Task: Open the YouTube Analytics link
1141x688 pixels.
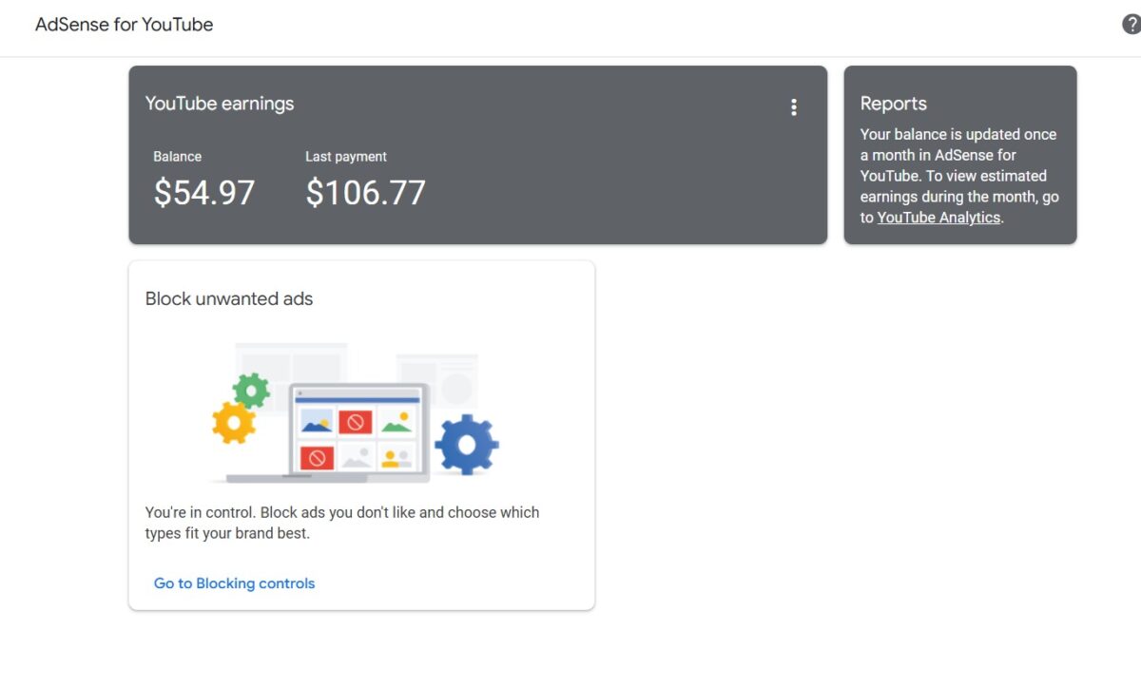Action: pos(938,218)
